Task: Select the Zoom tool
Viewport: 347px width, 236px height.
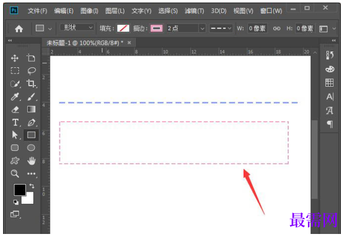Action: pos(15,173)
